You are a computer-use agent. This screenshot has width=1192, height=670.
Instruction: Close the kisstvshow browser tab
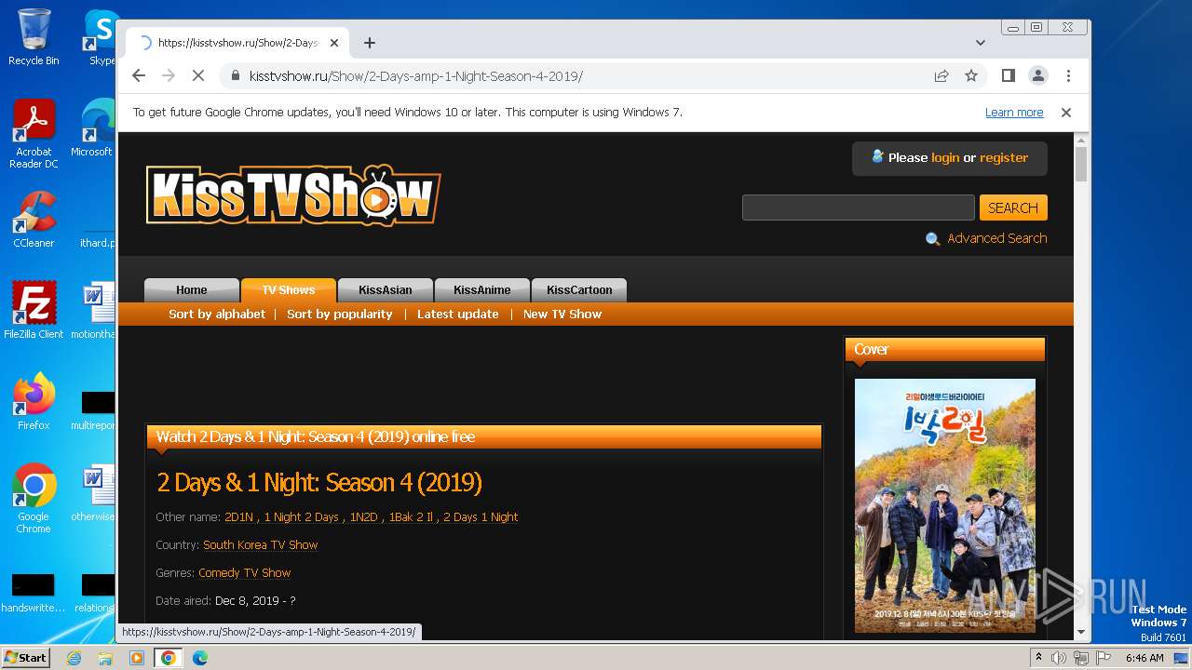point(334,43)
